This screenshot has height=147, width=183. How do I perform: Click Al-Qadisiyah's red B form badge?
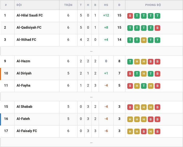pos(157,28)
